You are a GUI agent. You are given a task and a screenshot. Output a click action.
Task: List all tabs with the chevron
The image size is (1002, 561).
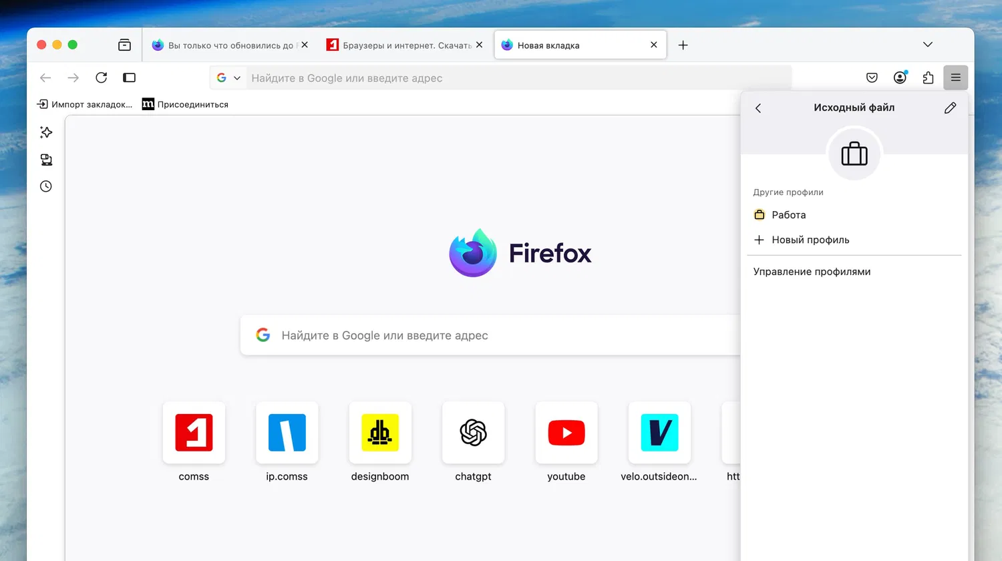(928, 44)
